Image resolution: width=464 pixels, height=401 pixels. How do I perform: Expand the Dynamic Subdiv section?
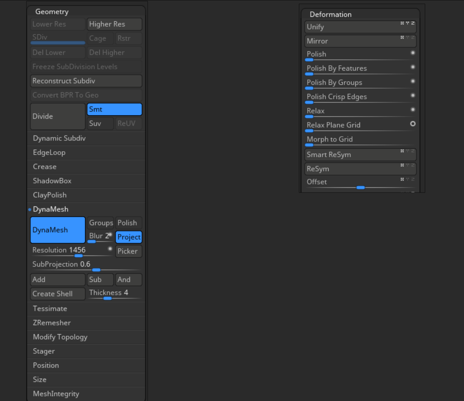(x=59, y=138)
